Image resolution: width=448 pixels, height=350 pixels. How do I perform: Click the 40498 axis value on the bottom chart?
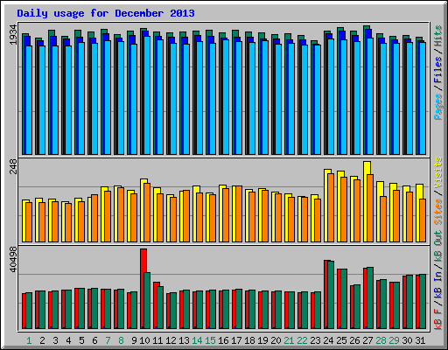pos(13,259)
